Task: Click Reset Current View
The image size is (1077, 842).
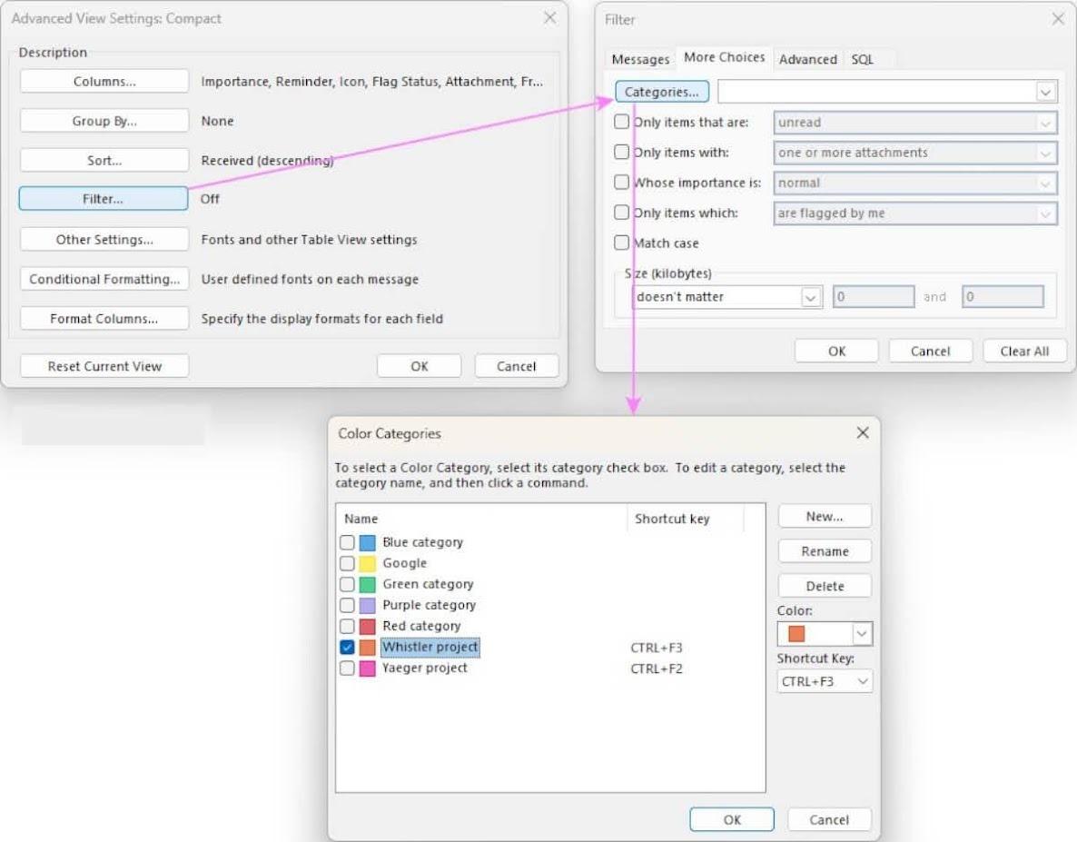Action: click(104, 366)
